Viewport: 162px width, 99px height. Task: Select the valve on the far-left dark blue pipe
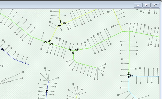[x=3, y=50]
